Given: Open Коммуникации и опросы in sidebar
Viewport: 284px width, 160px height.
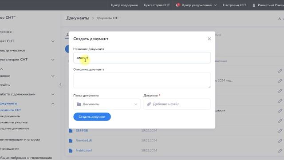Looking at the screenshot, I should tap(20, 140).
